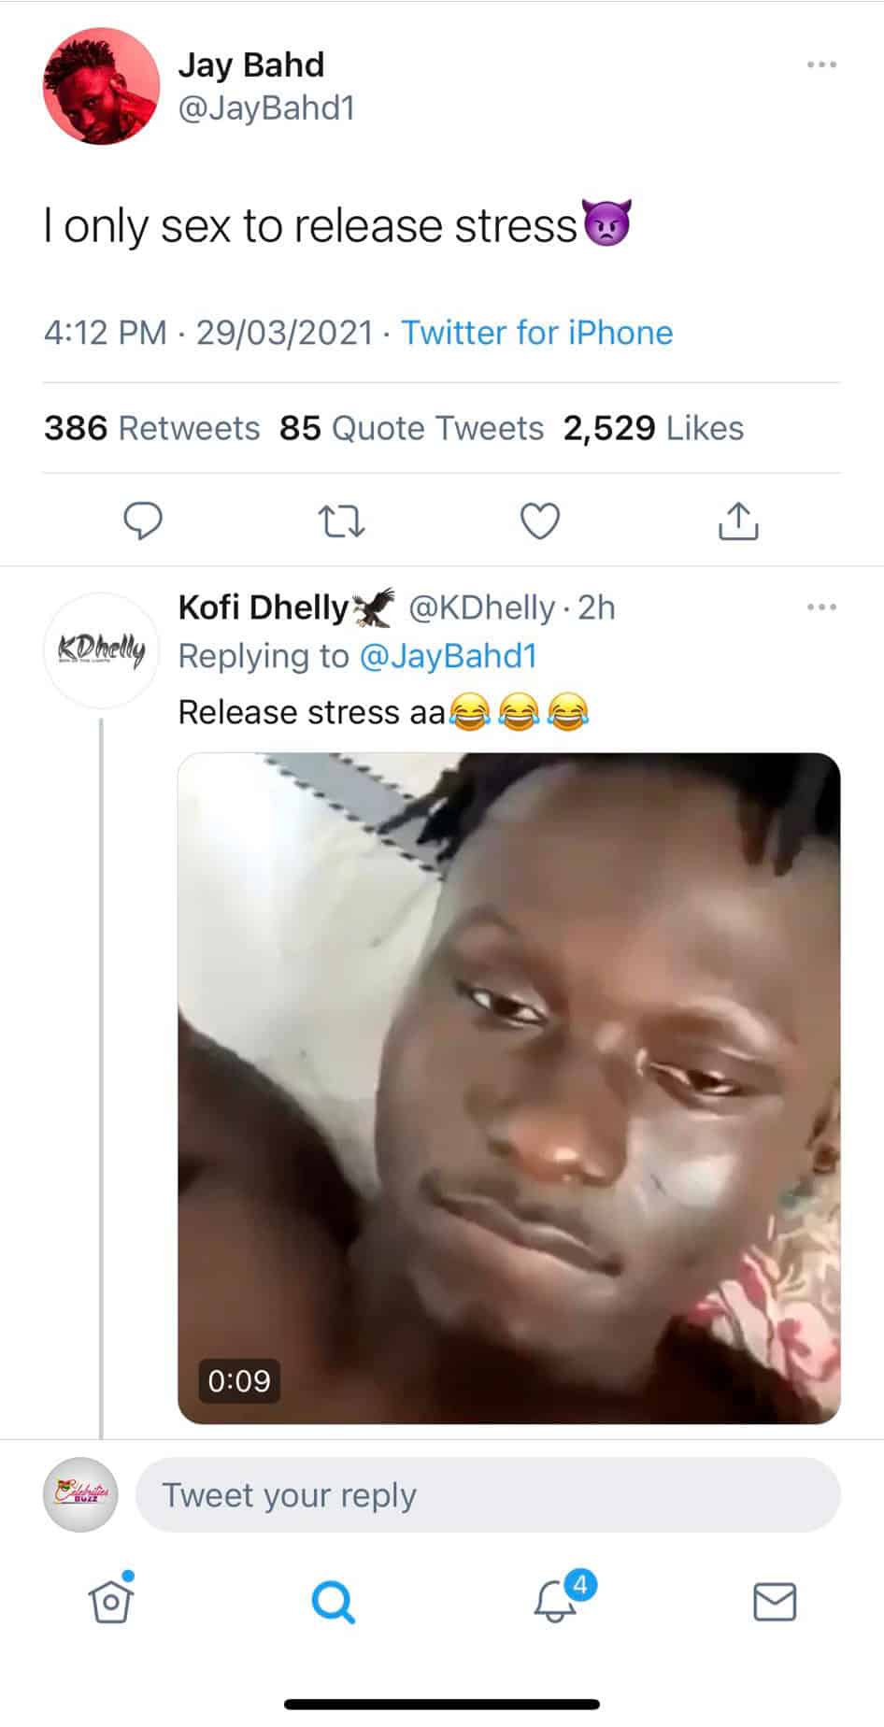Open the share tweet icon

[738, 521]
